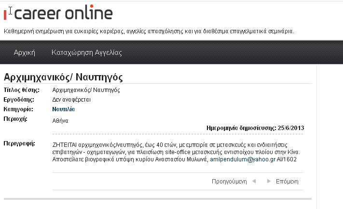Open Καταχώρηση Αγγελίας in navigation bar

[86, 52]
